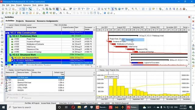Open File Explorer from the taskbar

[x=79, y=107]
